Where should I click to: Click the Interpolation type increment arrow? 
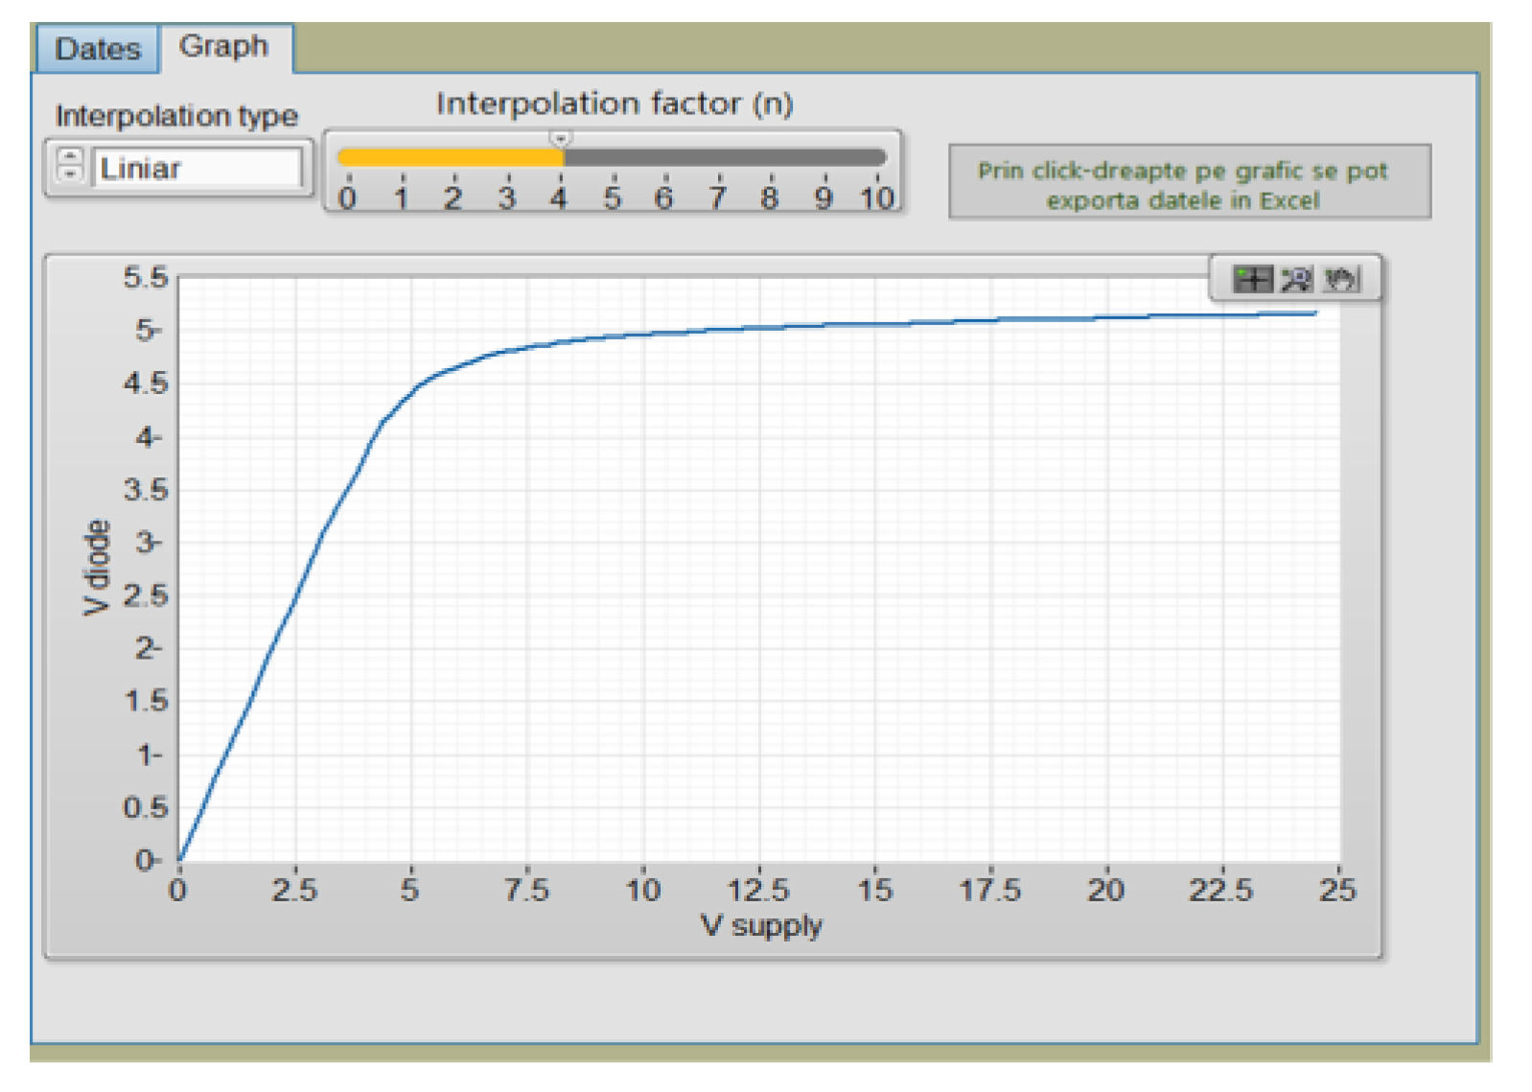[x=70, y=155]
